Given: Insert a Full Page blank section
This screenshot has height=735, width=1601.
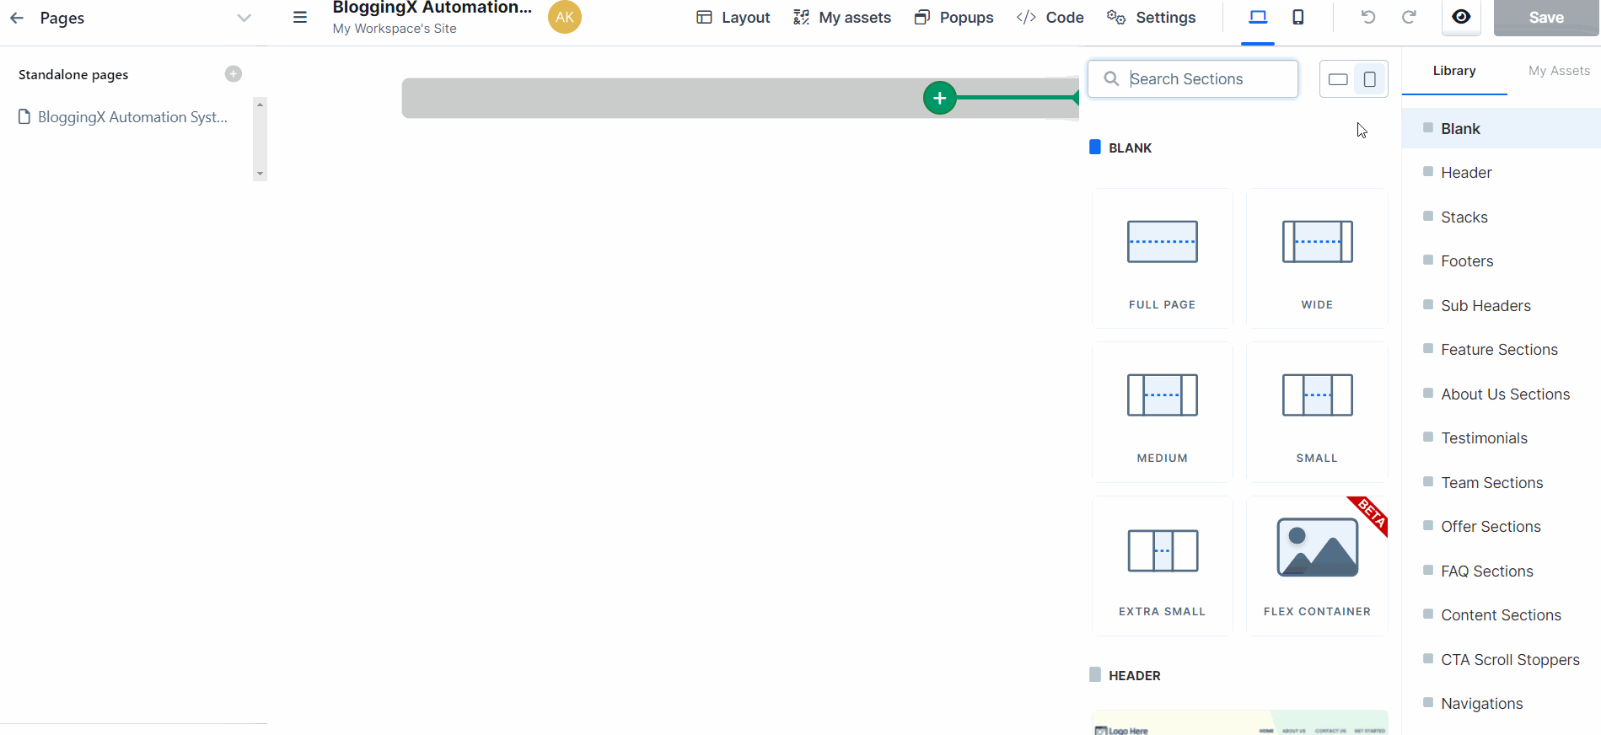Looking at the screenshot, I should pos(1163,258).
